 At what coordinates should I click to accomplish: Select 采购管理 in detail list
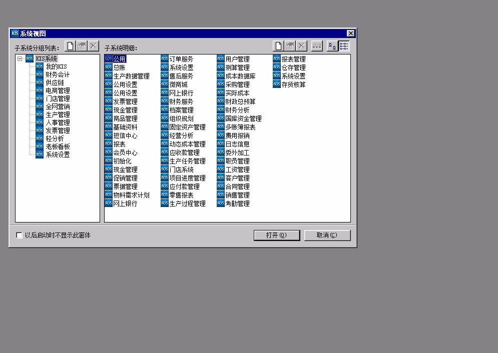pos(237,84)
